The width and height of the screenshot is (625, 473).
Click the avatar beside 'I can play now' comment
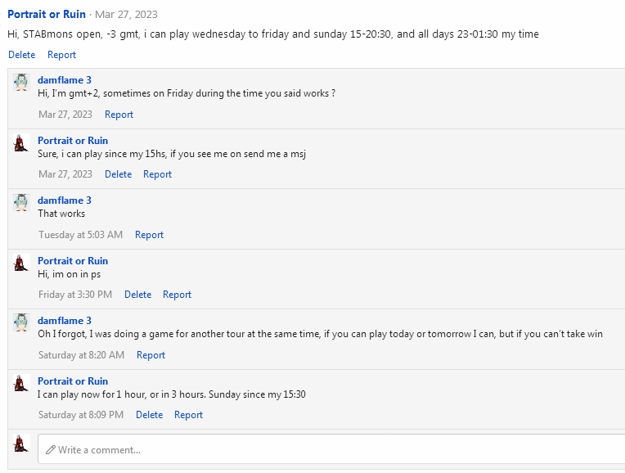click(22, 384)
